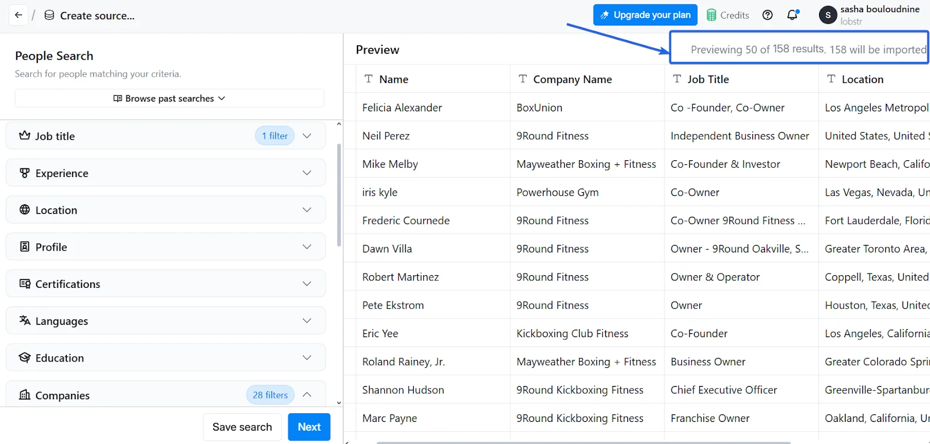
Task: Click the Independent Business Owner cell
Action: 741,136
